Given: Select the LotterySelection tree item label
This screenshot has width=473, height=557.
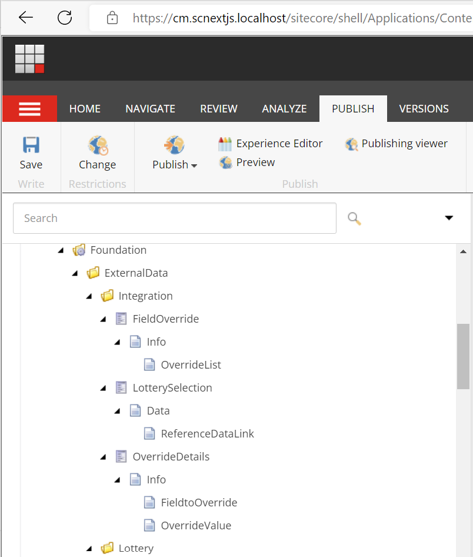Looking at the screenshot, I should (172, 388).
